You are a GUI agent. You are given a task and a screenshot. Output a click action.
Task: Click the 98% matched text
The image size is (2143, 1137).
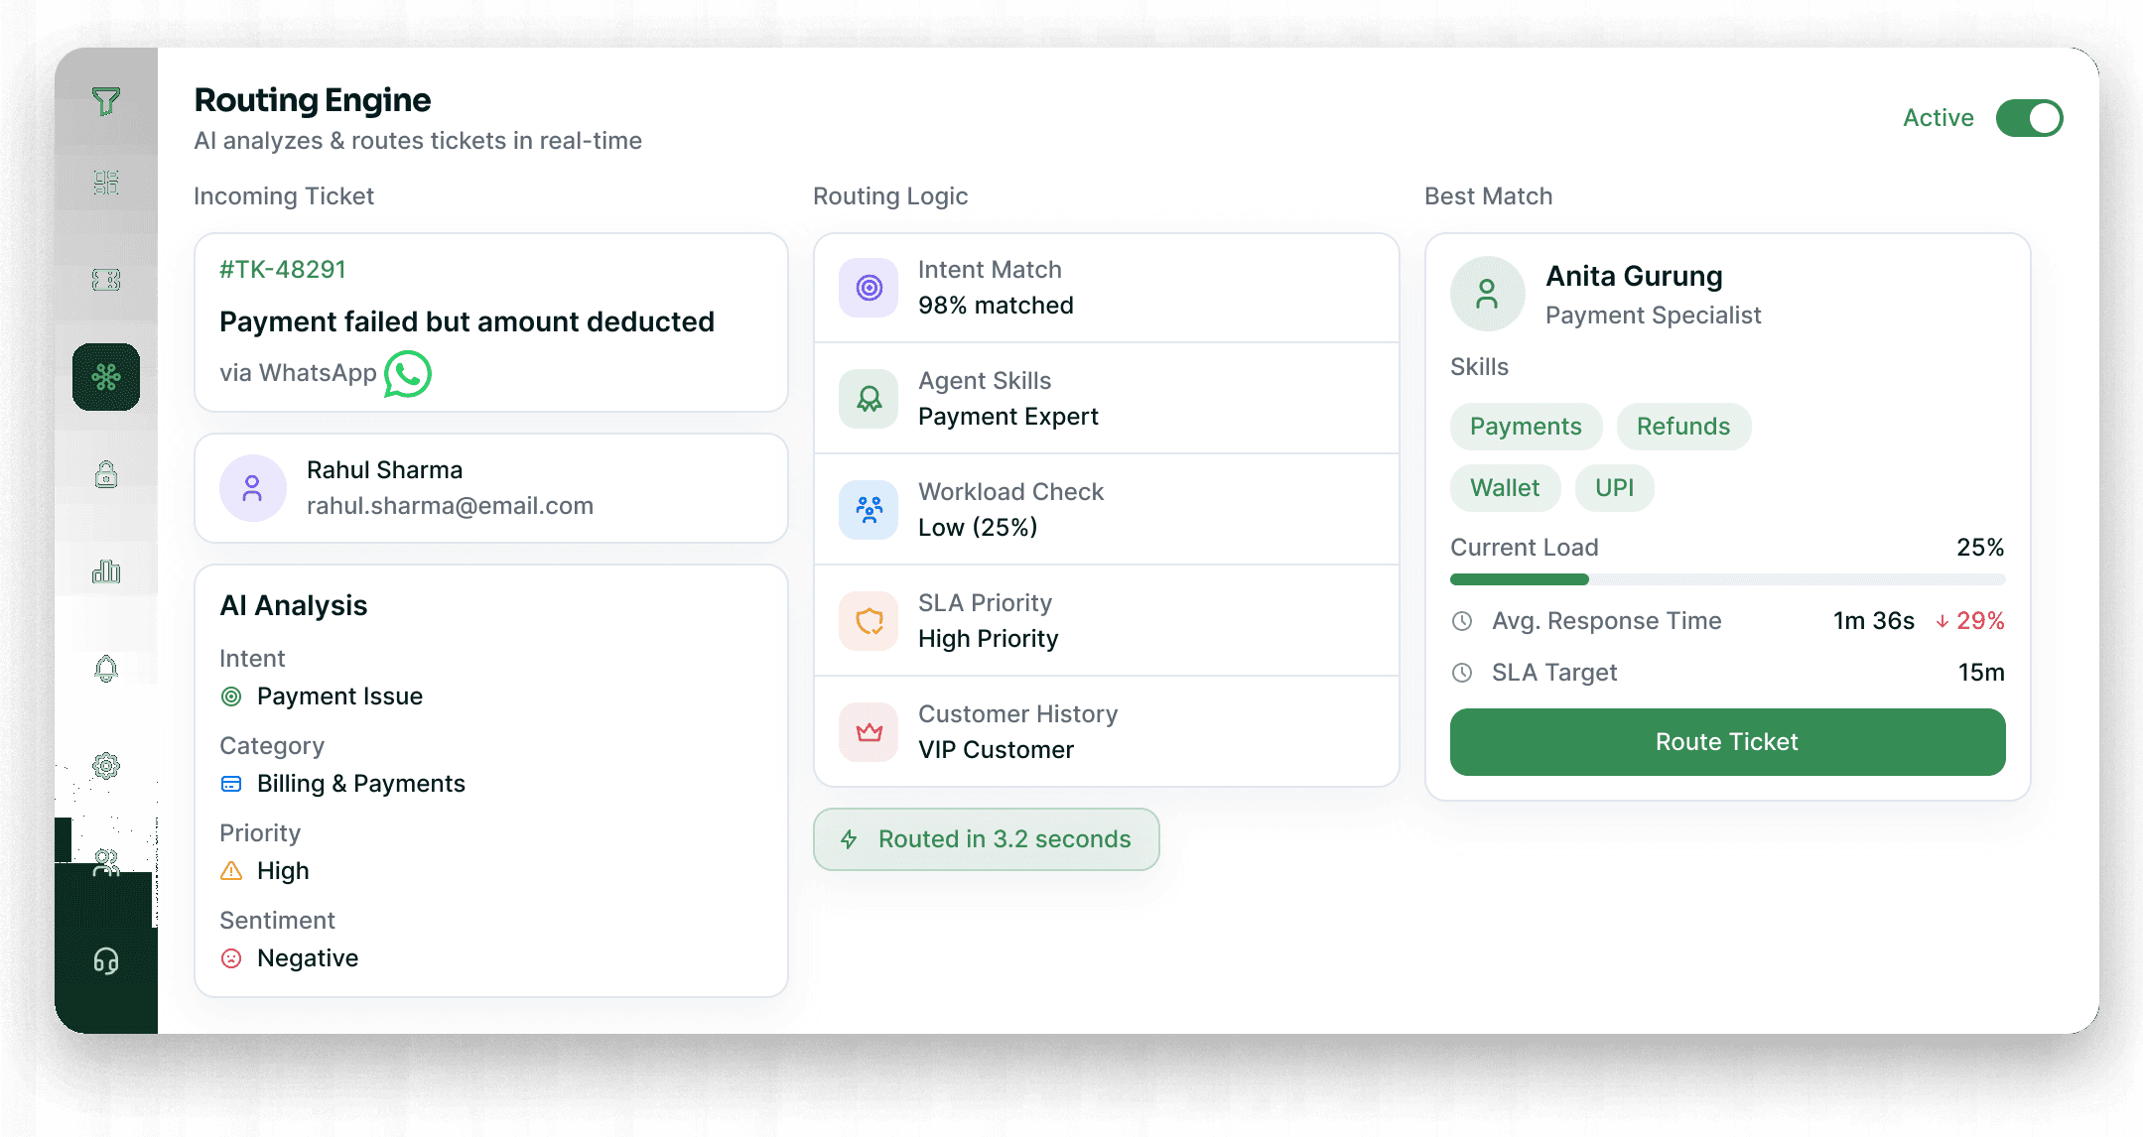[x=996, y=306]
